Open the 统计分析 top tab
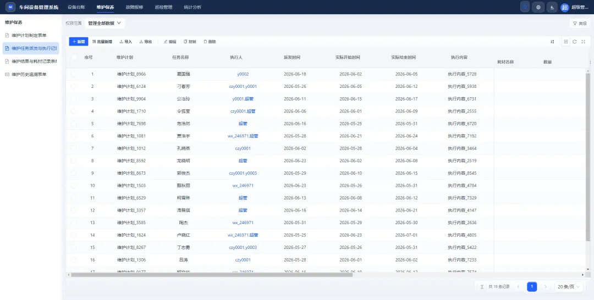This screenshot has width=594, height=300. coord(193,7)
